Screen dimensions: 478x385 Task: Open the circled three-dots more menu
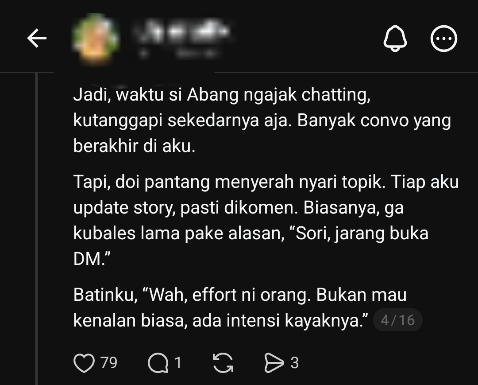click(443, 39)
